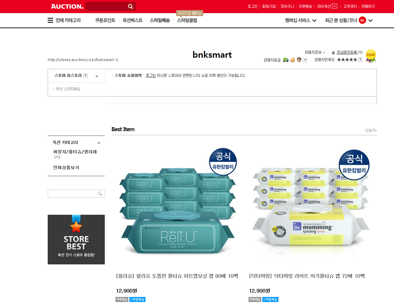Click the 프리미엄 멤버십 tag
The width and height of the screenshot is (394, 306).
(189, 13)
